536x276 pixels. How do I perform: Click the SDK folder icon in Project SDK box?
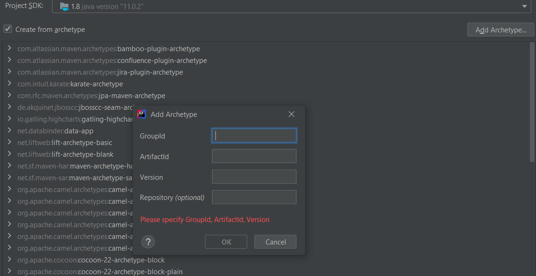pyautogui.click(x=64, y=7)
